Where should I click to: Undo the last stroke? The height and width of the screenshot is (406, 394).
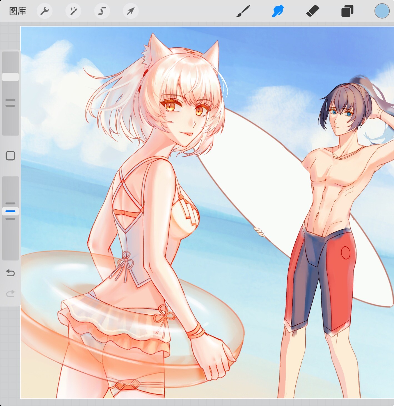click(x=11, y=273)
